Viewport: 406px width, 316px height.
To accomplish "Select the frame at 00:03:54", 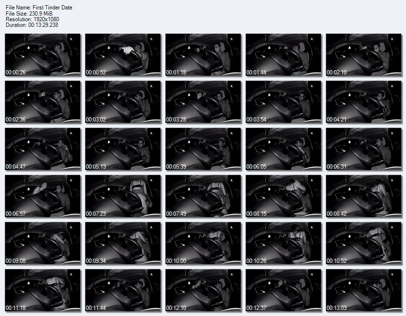I will pos(284,102).
